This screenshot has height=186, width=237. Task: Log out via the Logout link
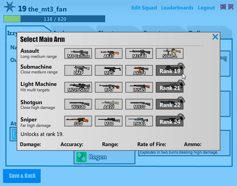coord(206,8)
